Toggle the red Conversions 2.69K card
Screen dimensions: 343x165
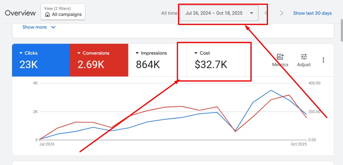tap(99, 60)
